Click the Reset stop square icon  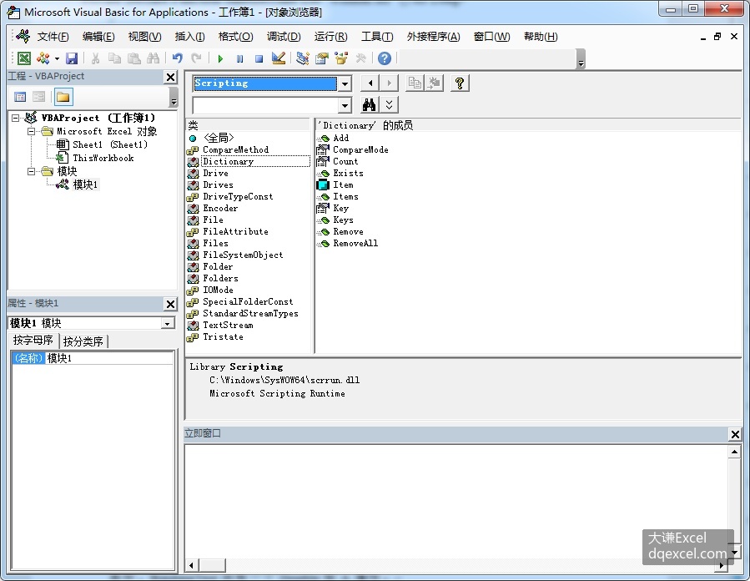[259, 58]
